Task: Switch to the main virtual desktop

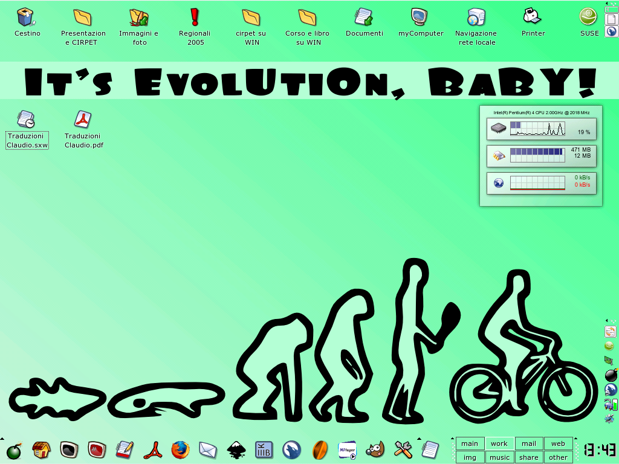Action: point(470,443)
